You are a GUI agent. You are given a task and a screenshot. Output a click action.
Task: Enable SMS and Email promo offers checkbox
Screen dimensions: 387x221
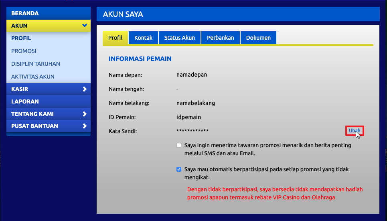point(179,145)
